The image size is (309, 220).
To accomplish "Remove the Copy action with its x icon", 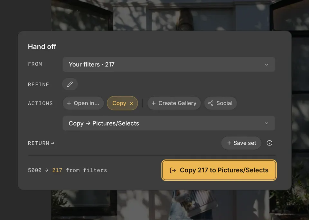I will (131, 103).
